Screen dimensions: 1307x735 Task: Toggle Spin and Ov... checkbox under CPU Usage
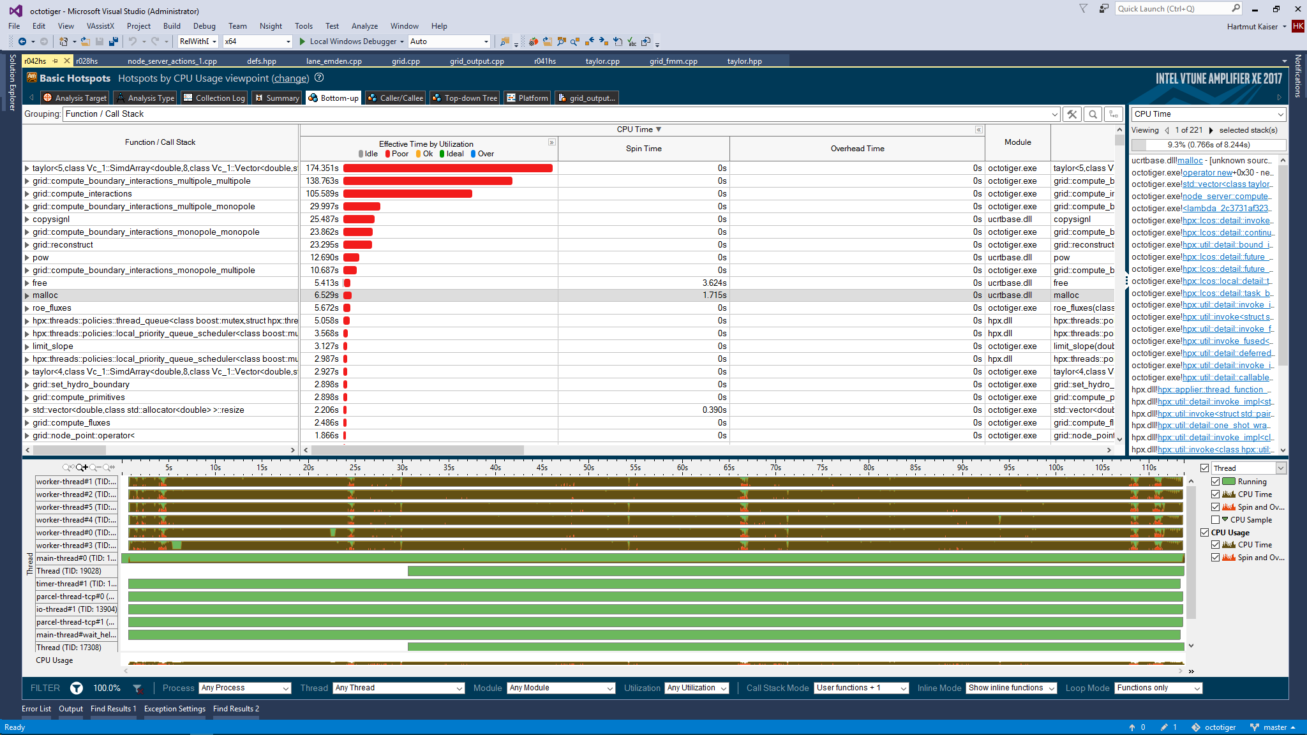click(x=1216, y=558)
